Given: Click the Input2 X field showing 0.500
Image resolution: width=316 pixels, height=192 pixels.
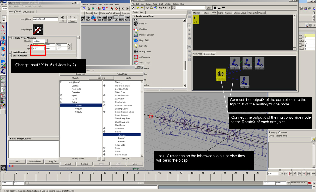Looking at the screenshot, I should [39, 49].
